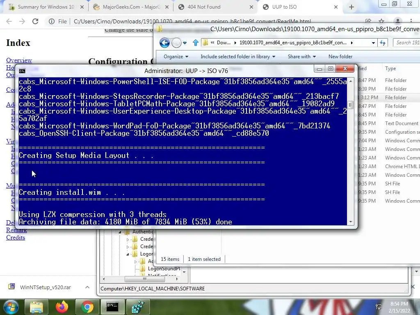Viewport: 420px width, 315px height.
Task: Open Windows Explorer from taskbar
Action: coord(37,307)
